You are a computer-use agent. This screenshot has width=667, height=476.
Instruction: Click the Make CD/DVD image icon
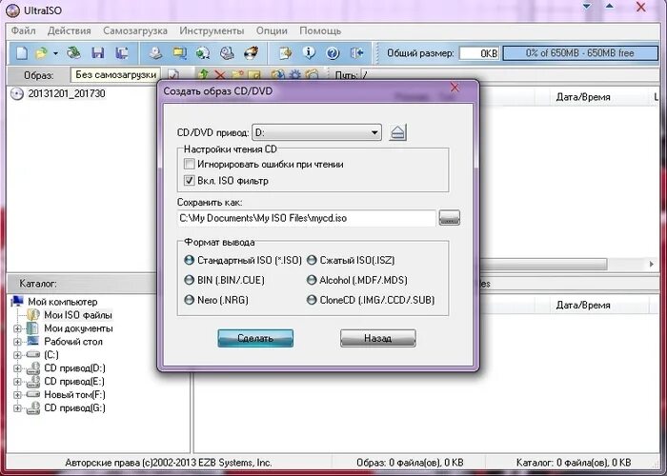click(x=155, y=53)
